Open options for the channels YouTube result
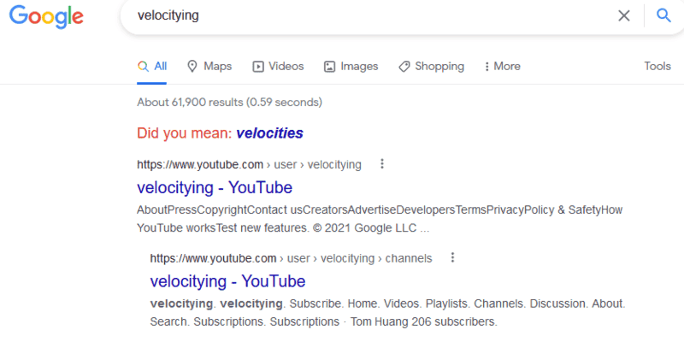Screen dimensions: 684x342 click(453, 258)
